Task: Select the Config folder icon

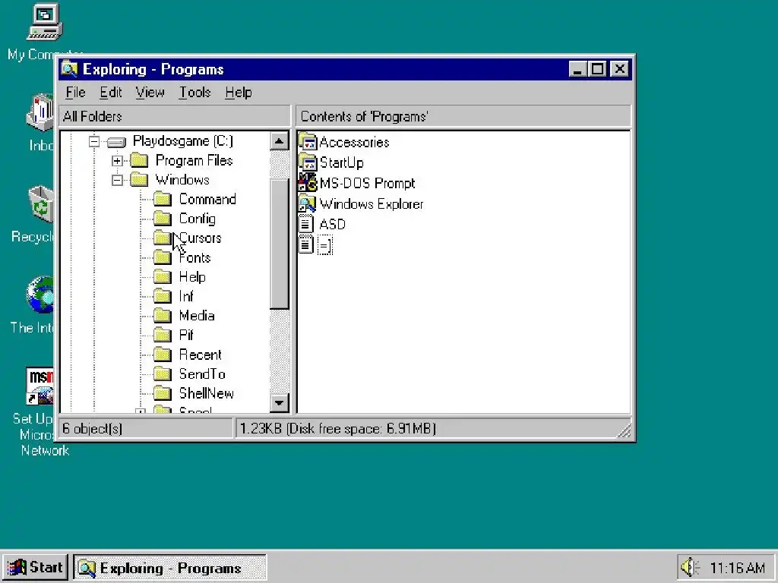Action: (x=163, y=219)
